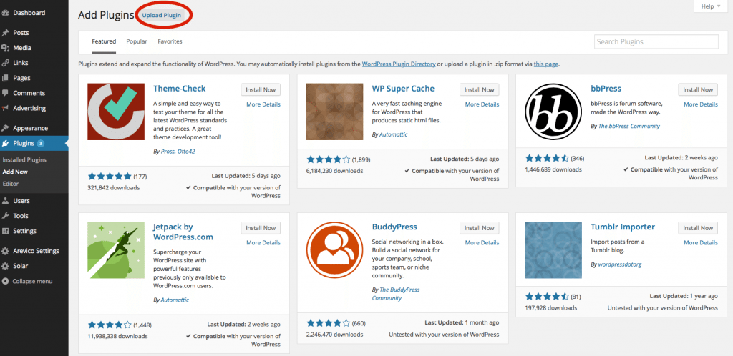The width and height of the screenshot is (733, 356).
Task: Open the BuddyPress title link
Action: coord(394,227)
